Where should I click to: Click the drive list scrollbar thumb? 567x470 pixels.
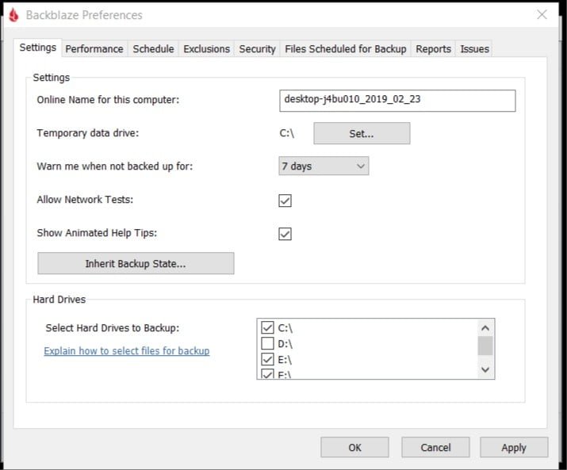485,346
